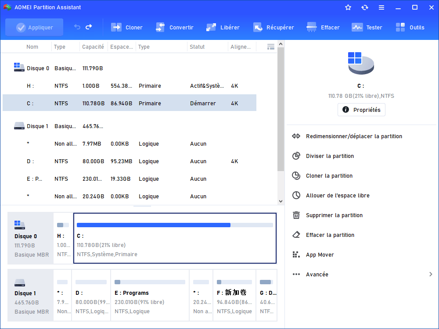The image size is (439, 329).
Task: Sort by the Capacité column header
Action: [93, 47]
